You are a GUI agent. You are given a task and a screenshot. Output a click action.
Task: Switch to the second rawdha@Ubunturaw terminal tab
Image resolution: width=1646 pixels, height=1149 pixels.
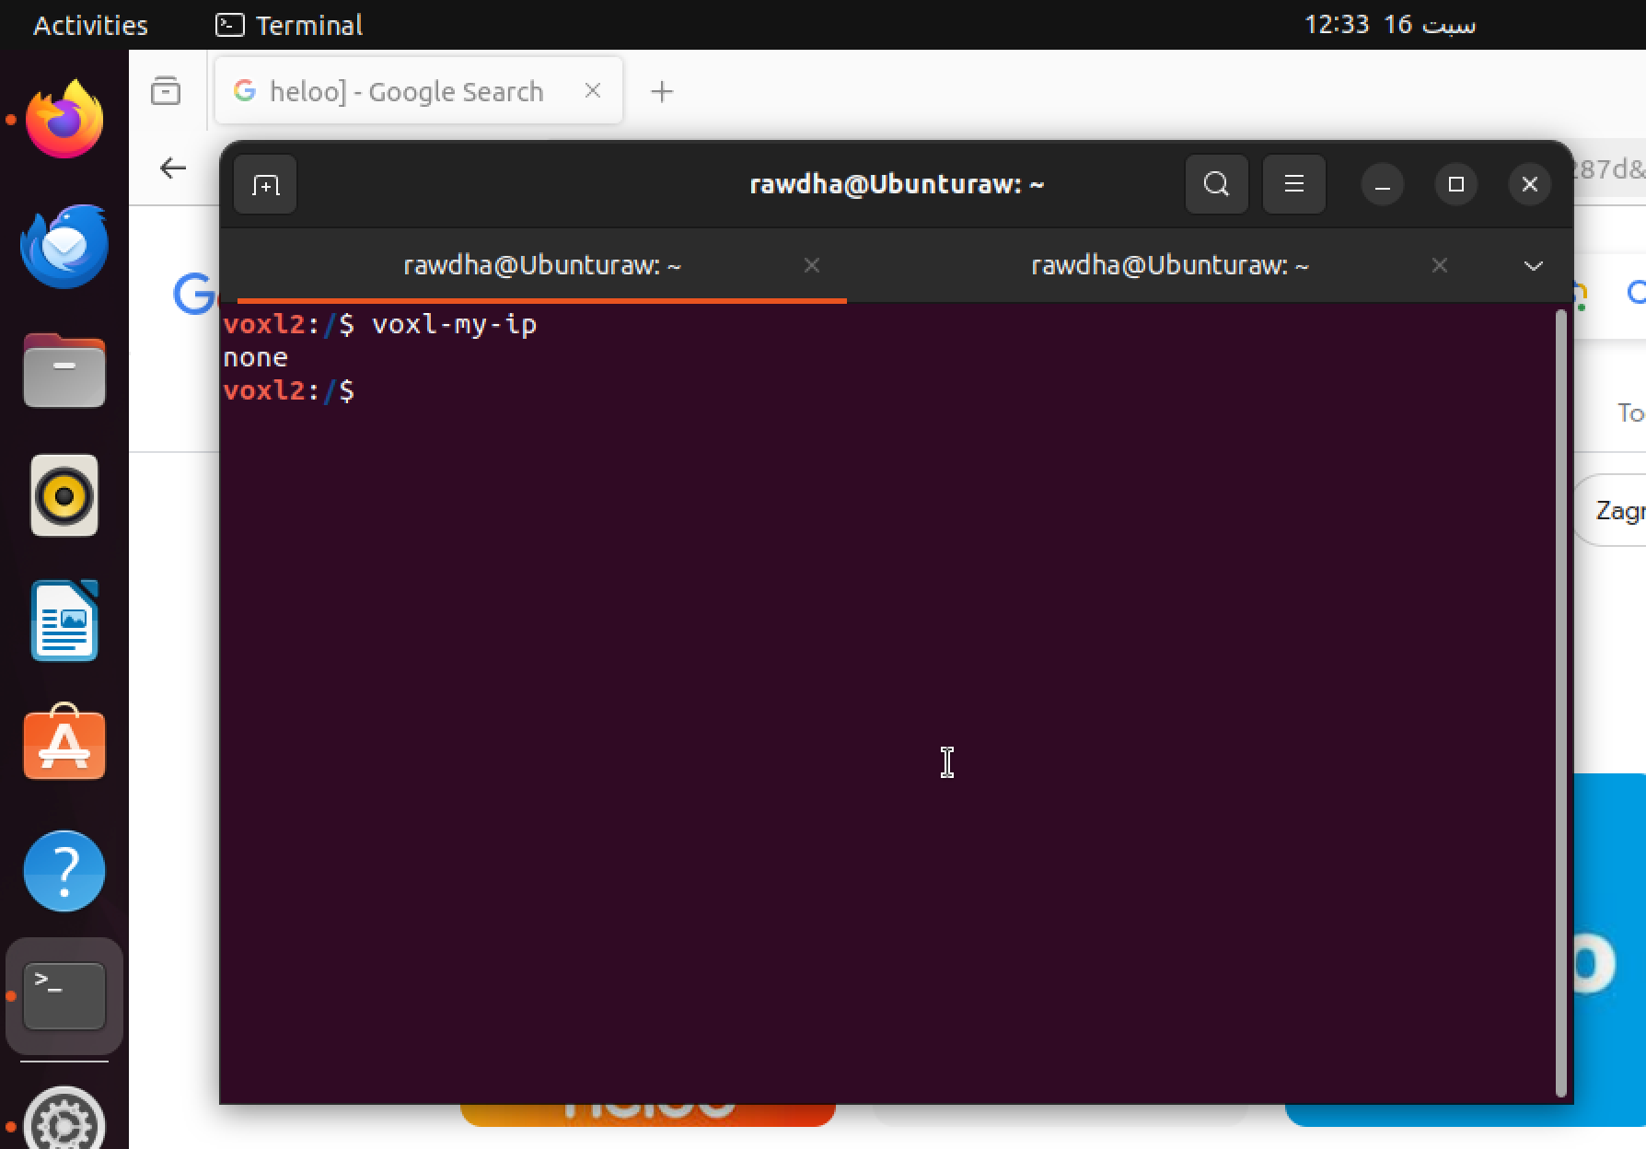(x=1169, y=266)
